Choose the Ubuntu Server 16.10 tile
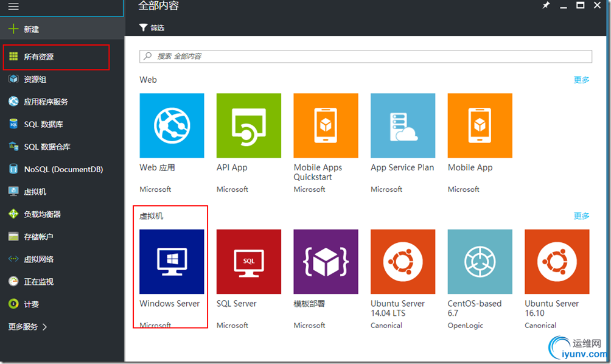 (x=557, y=262)
